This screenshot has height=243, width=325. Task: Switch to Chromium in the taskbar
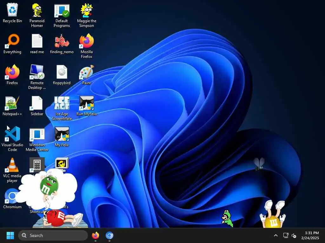[109, 235]
